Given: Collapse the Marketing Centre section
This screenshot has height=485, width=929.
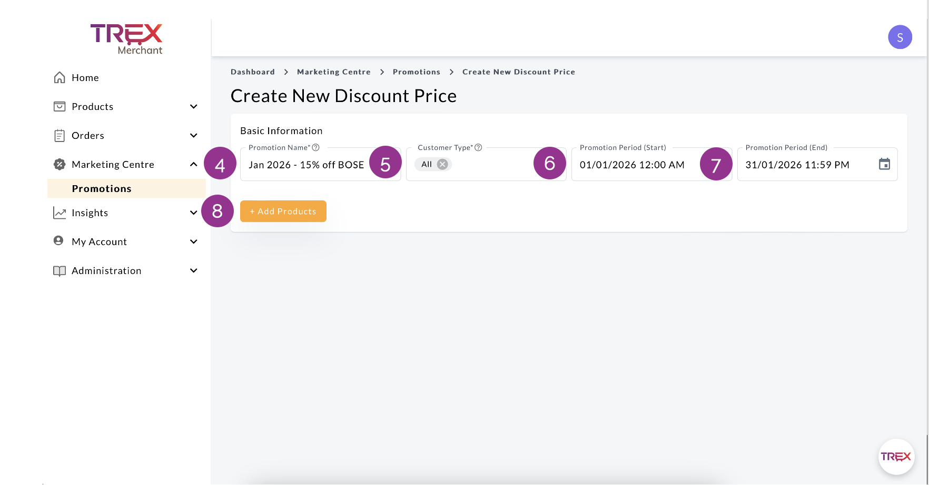Looking at the screenshot, I should (x=193, y=165).
